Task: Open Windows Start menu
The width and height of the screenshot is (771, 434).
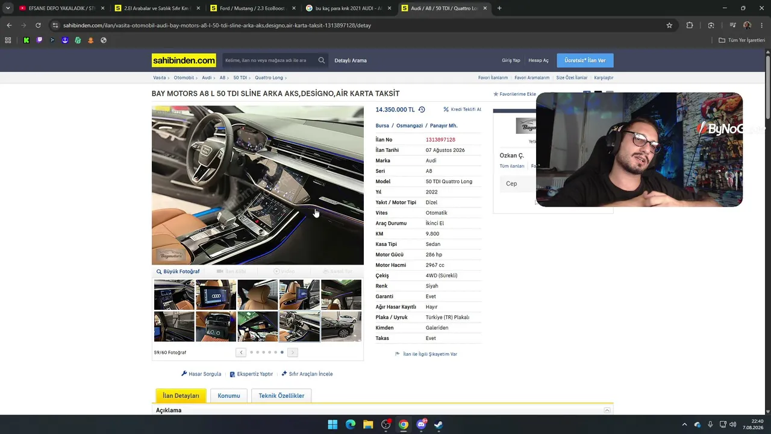Action: 332,424
